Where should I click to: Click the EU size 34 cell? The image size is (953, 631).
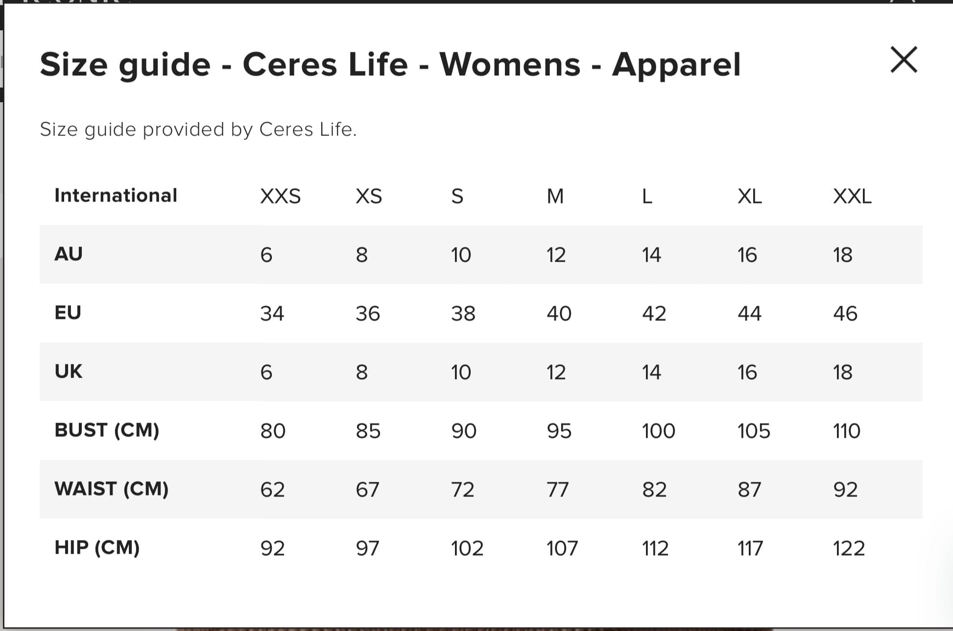(x=272, y=314)
